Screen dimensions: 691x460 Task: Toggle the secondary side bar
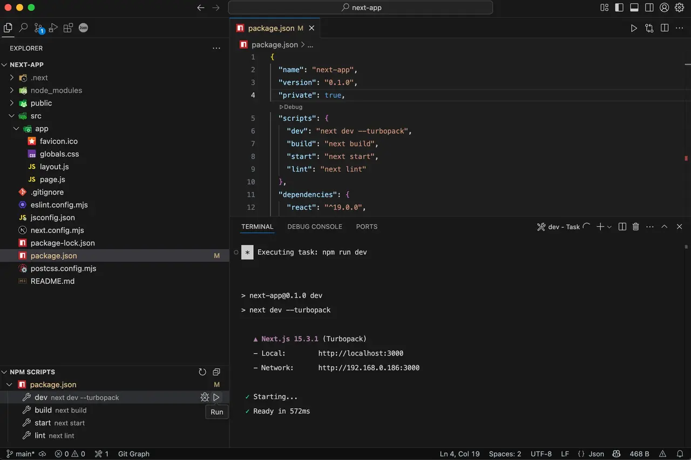[x=649, y=8]
